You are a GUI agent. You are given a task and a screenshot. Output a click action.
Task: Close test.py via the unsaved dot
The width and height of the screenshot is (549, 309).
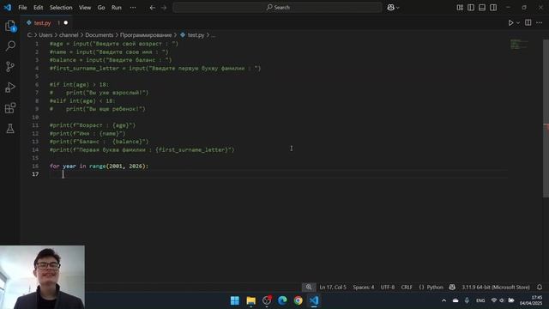click(x=65, y=23)
